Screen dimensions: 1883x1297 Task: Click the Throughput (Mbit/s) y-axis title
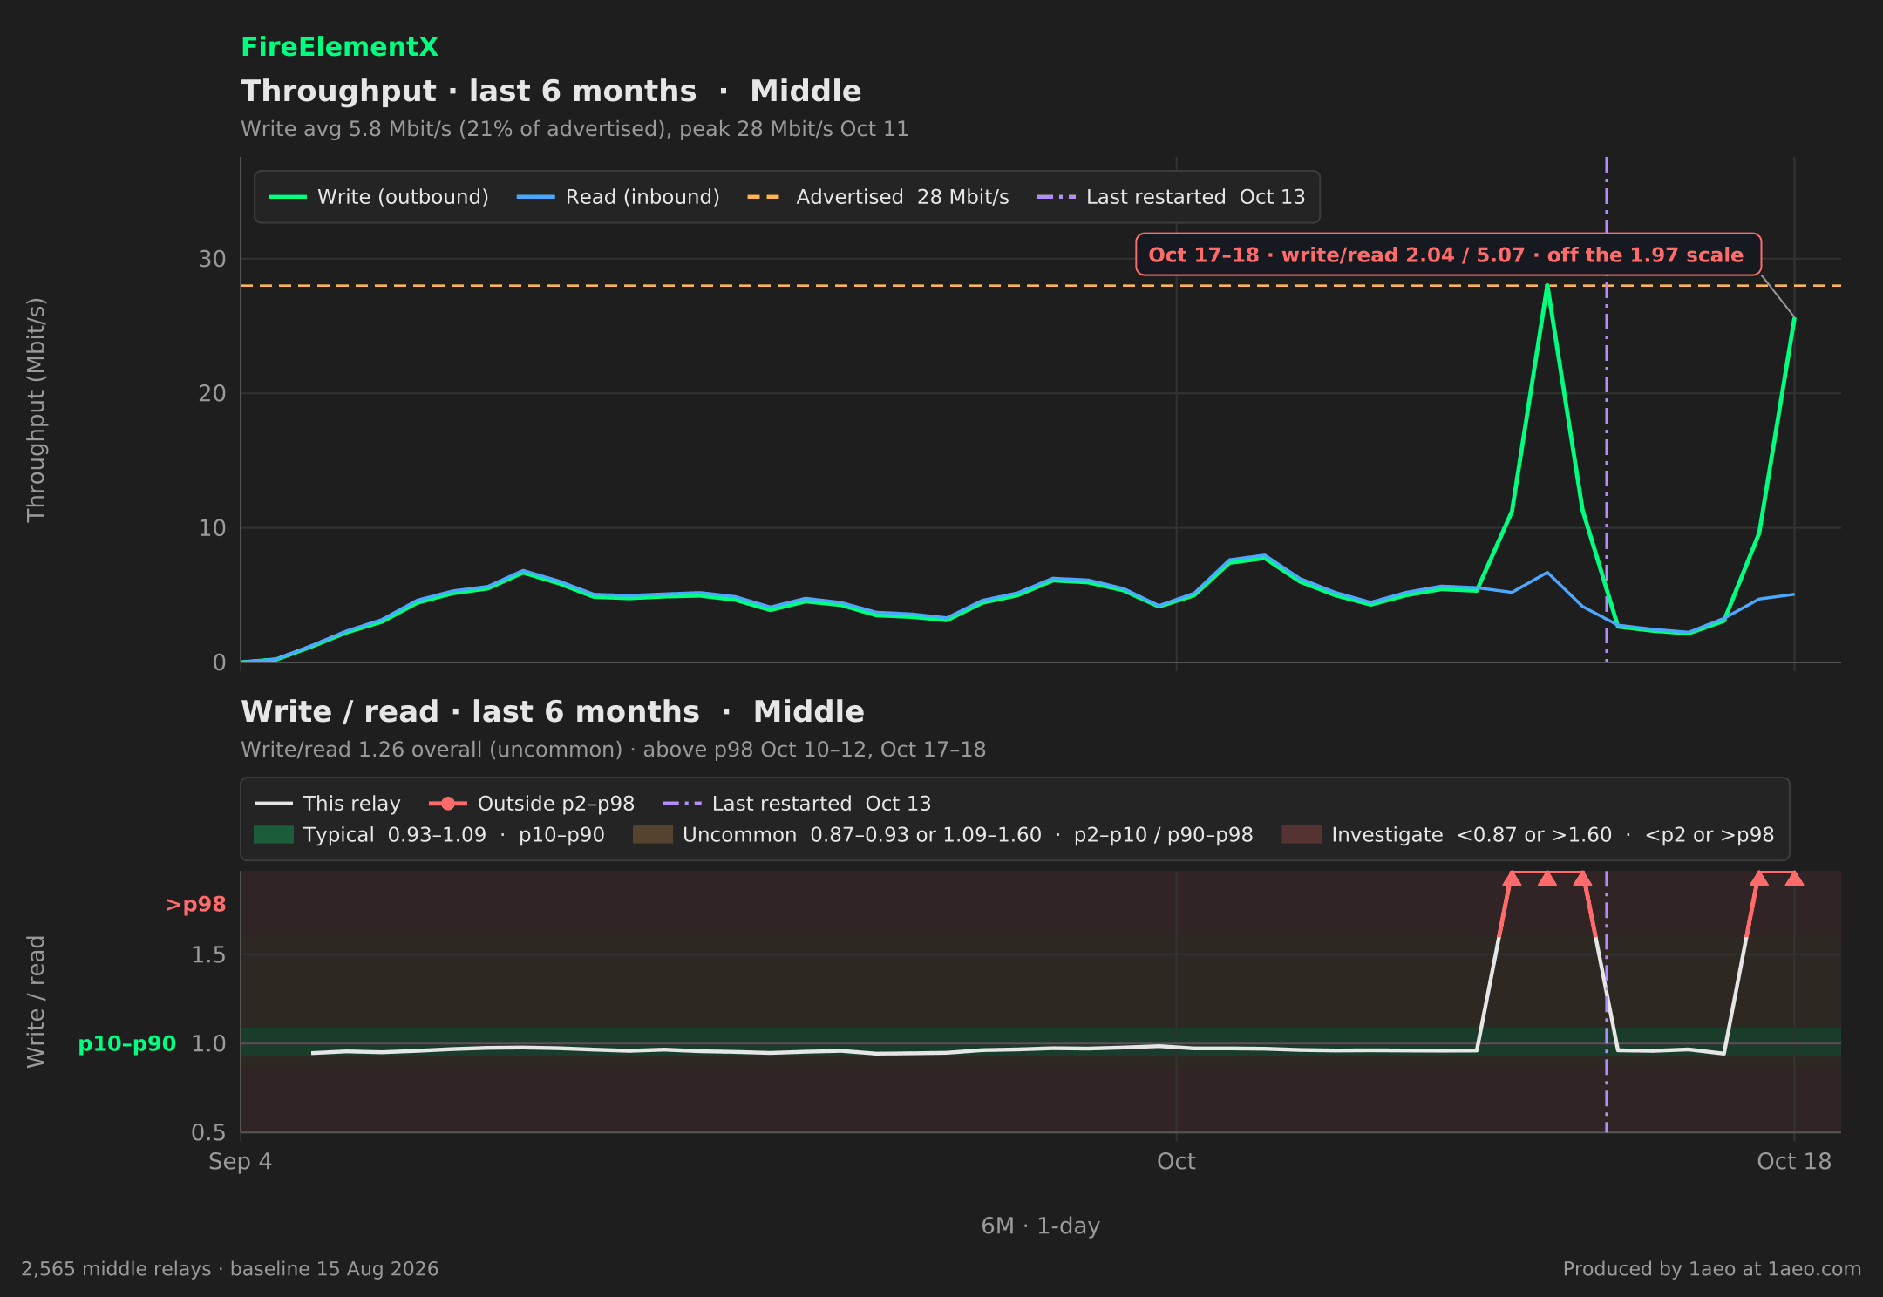click(36, 410)
